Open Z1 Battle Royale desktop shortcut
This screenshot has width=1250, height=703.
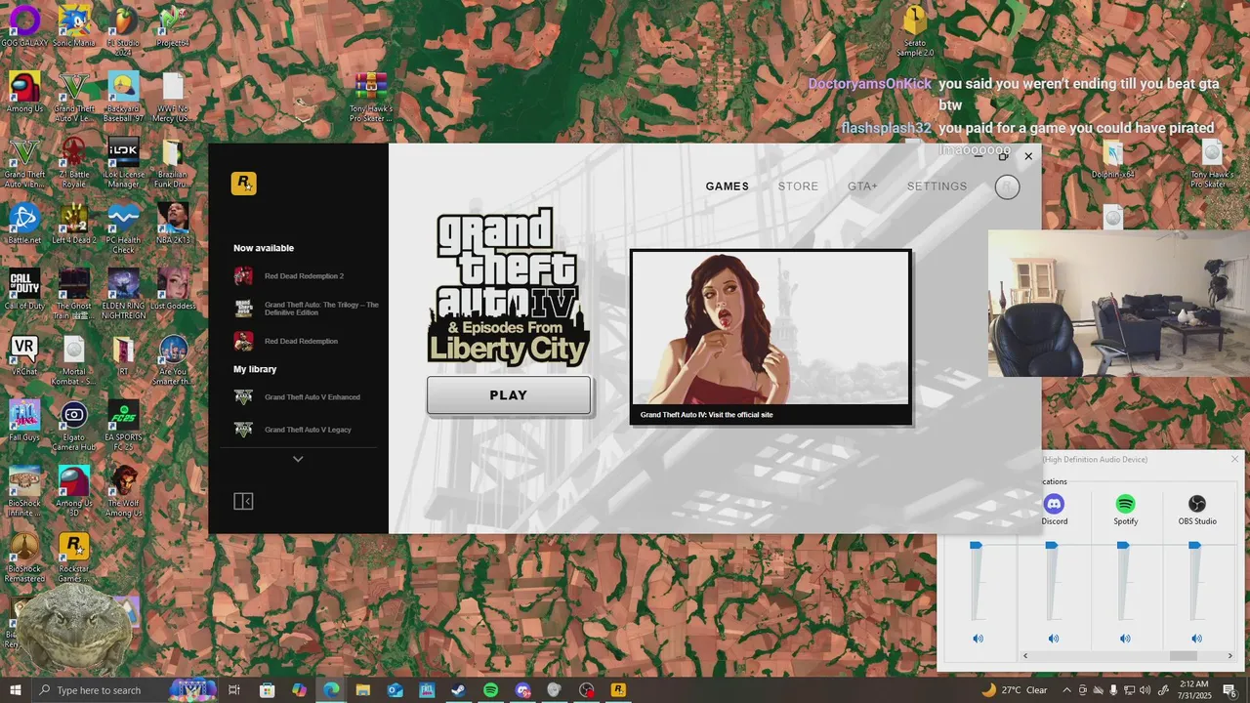point(74,162)
